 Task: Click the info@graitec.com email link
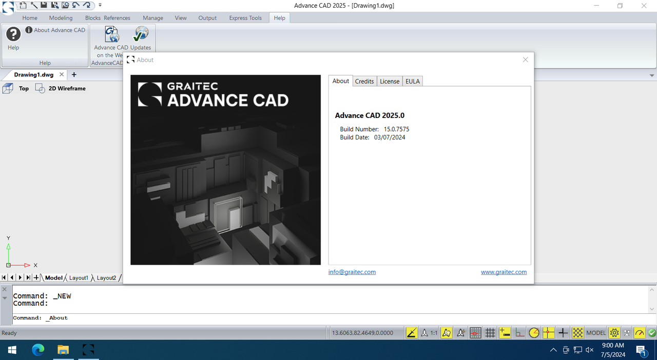(x=352, y=272)
